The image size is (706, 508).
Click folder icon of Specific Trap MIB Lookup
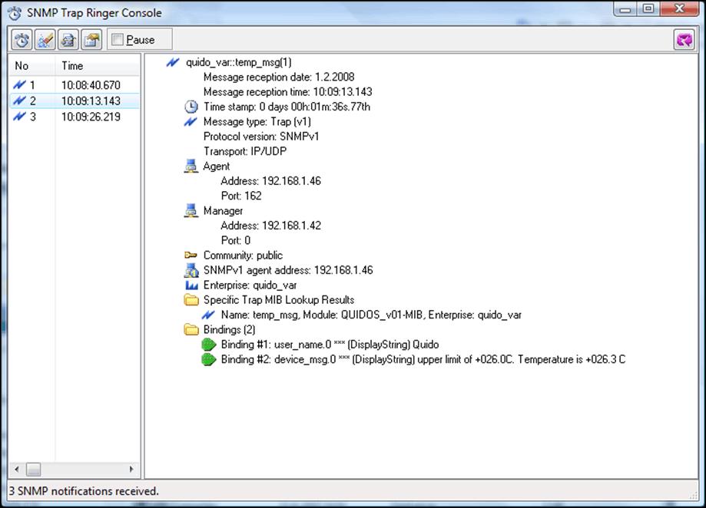click(191, 300)
